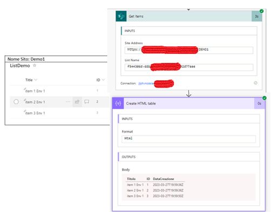Click output table cell item 2 Env 1
279x212 pixels.
coord(135,190)
